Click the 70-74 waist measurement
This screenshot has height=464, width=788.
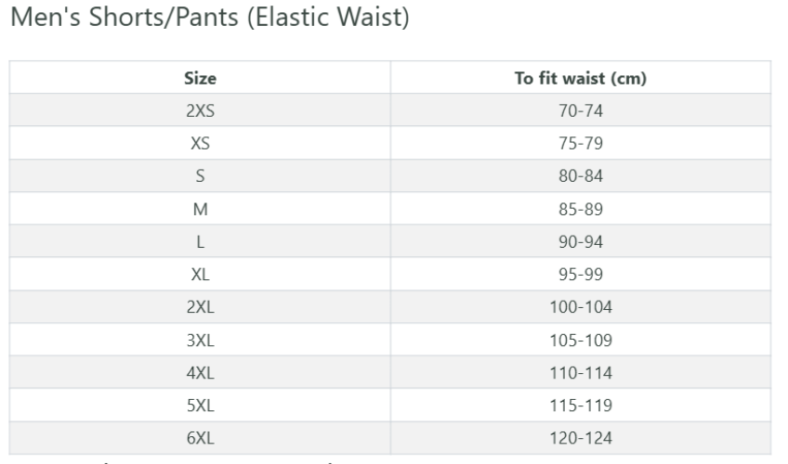click(581, 111)
